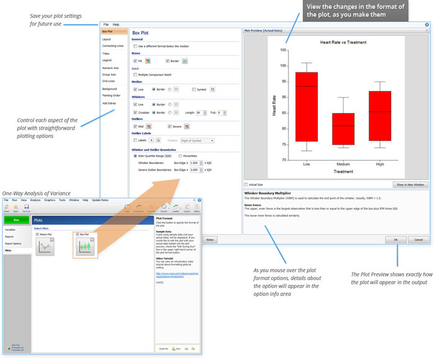435x359 pixels.
Task: Click the Show in New Window button
Action: pyautogui.click(x=410, y=184)
